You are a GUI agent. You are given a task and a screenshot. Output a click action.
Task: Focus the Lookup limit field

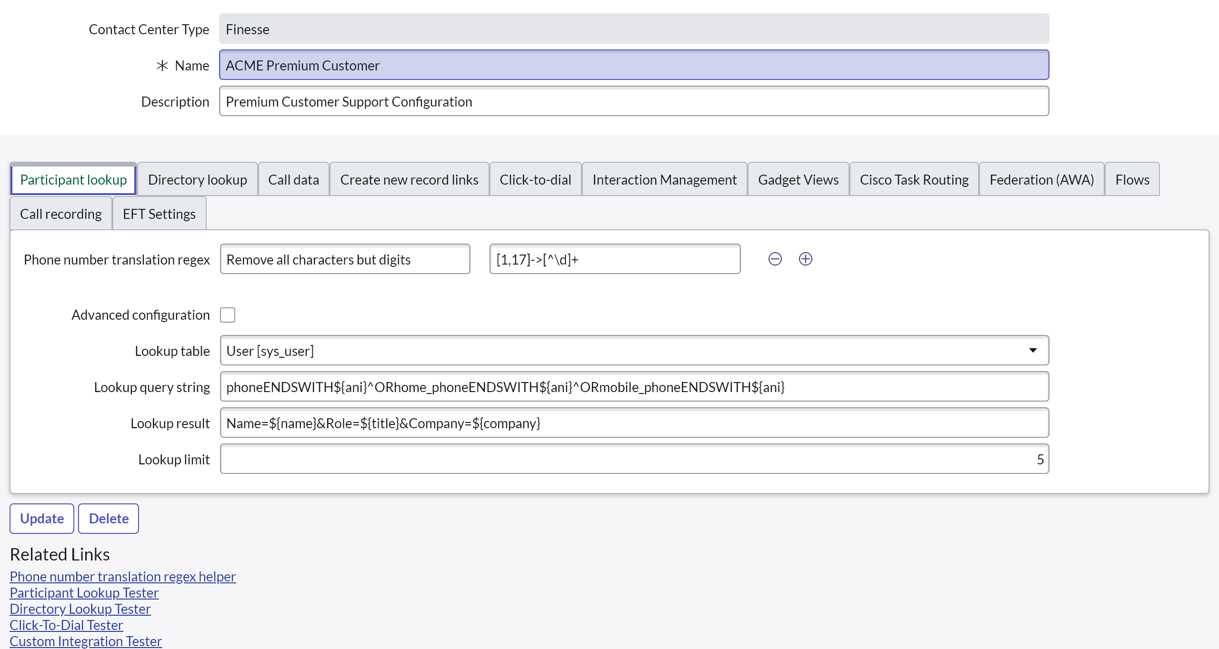tap(634, 459)
